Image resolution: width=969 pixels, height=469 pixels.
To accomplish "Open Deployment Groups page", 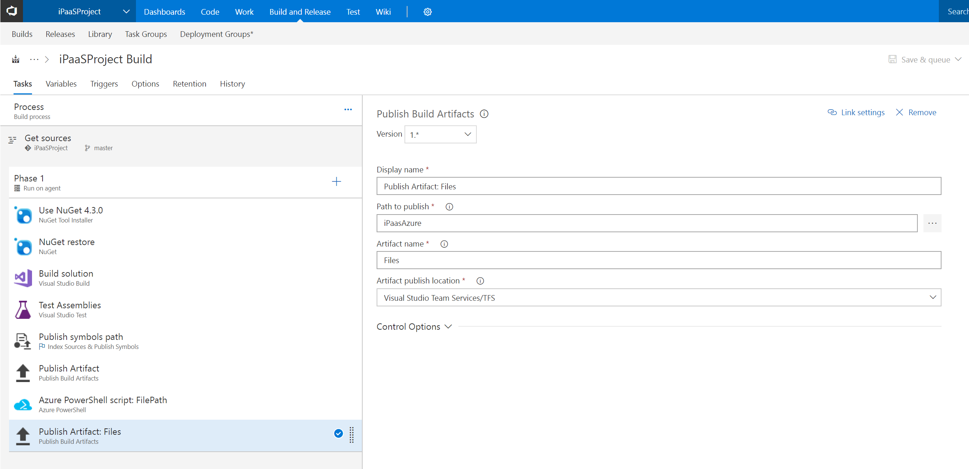I will tap(217, 34).
